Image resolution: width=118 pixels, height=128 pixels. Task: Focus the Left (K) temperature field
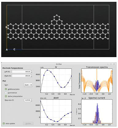coord(21,72)
